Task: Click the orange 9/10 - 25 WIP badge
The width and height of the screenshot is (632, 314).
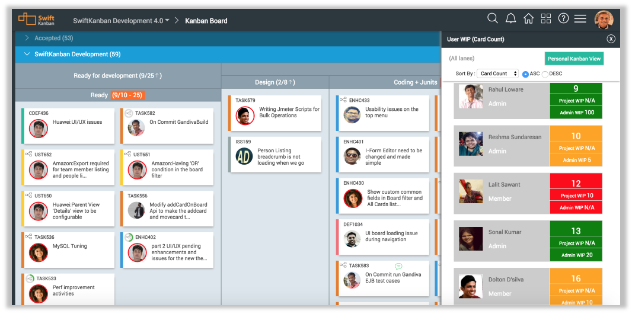Action: pyautogui.click(x=127, y=95)
